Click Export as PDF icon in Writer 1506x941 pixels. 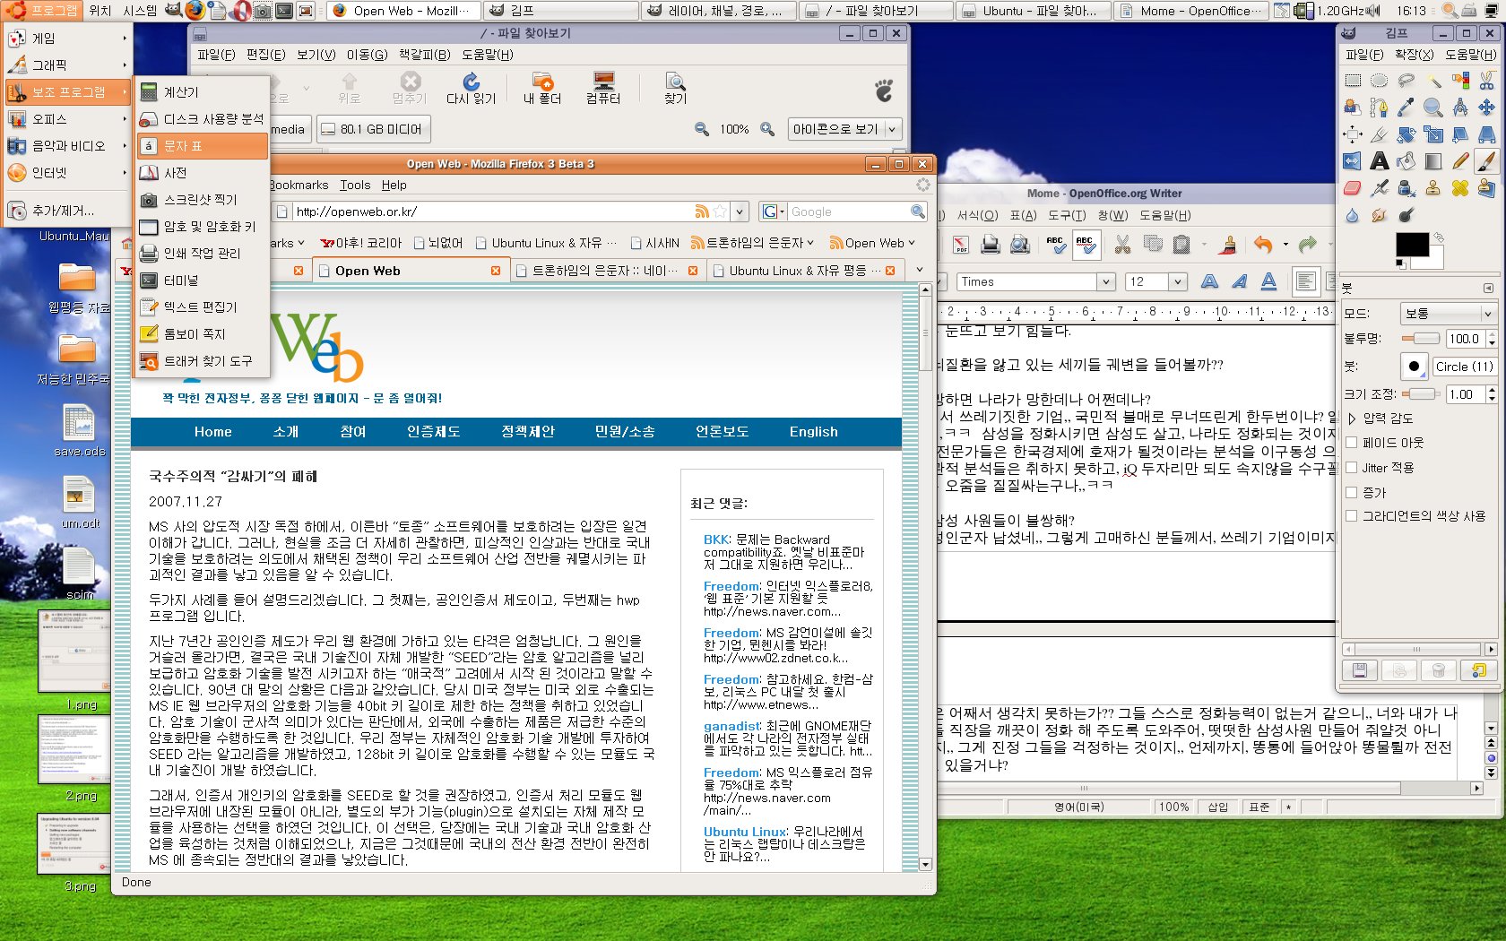pos(960,245)
